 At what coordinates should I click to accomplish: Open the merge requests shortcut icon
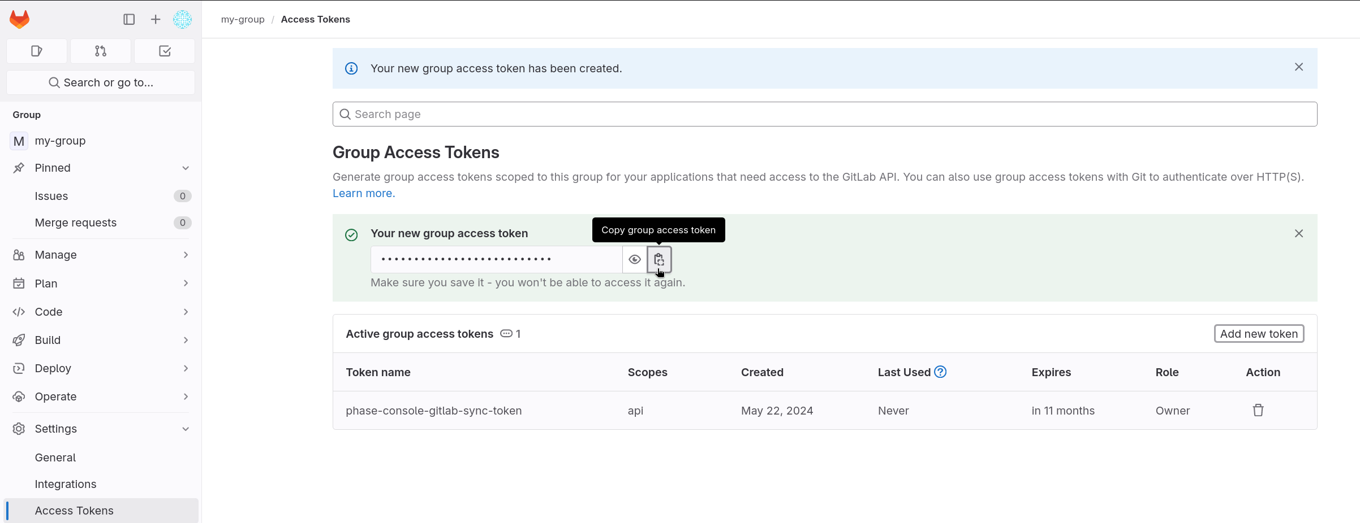tap(101, 51)
